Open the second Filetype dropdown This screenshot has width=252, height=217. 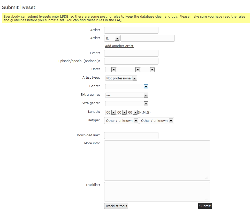click(x=157, y=121)
